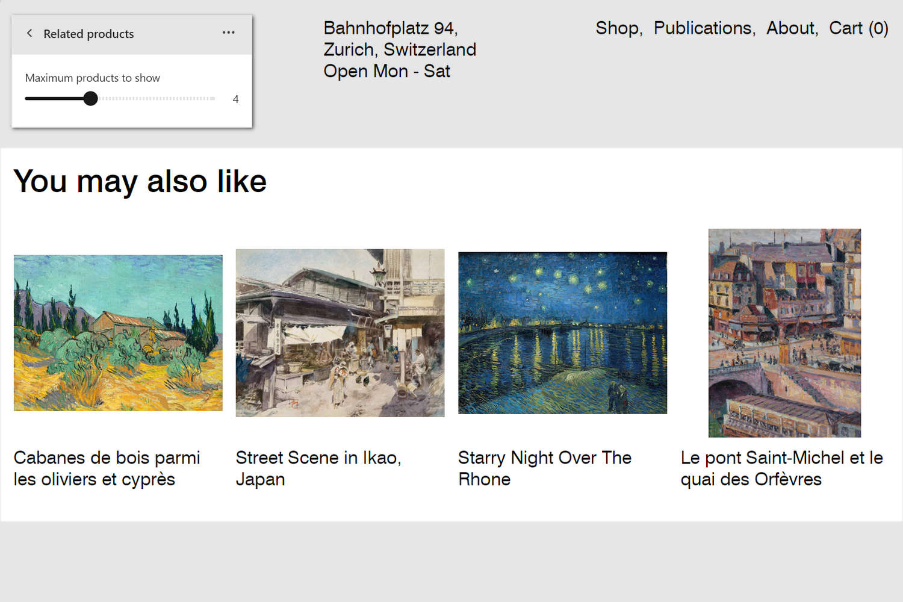The width and height of the screenshot is (903, 602).
Task: Go back from Related products panel
Action: 29,33
